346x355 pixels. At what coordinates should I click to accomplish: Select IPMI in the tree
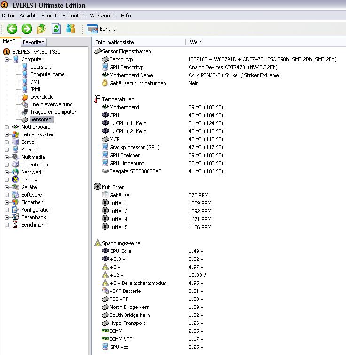pos(36,89)
